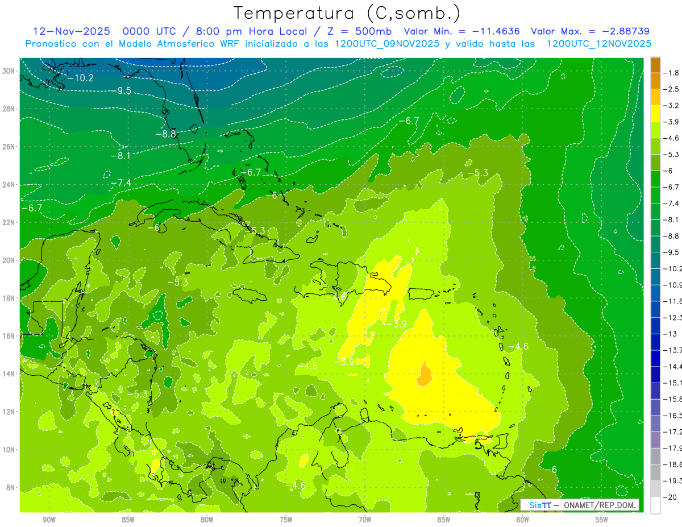682x527 pixels.
Task: Click the "90W" longitude label
Action: pyautogui.click(x=49, y=520)
